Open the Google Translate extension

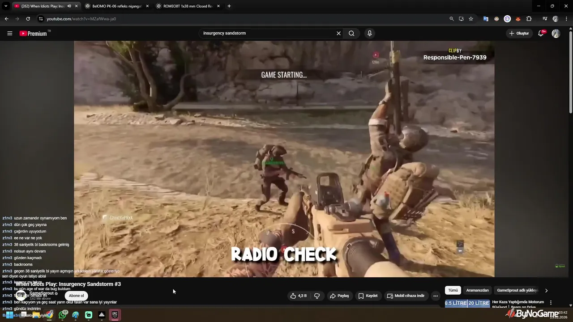(x=486, y=19)
